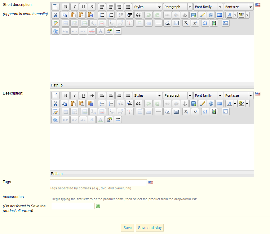Insert special character Omega in Short description editor
This screenshot has width=270, height=234.
click(x=205, y=23)
